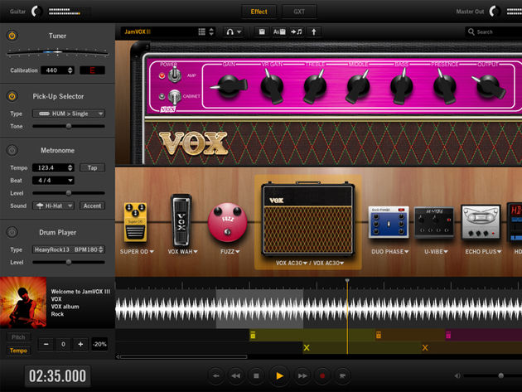This screenshot has height=392, width=522.
Task: Click the upload arrow icon
Action: [313, 31]
